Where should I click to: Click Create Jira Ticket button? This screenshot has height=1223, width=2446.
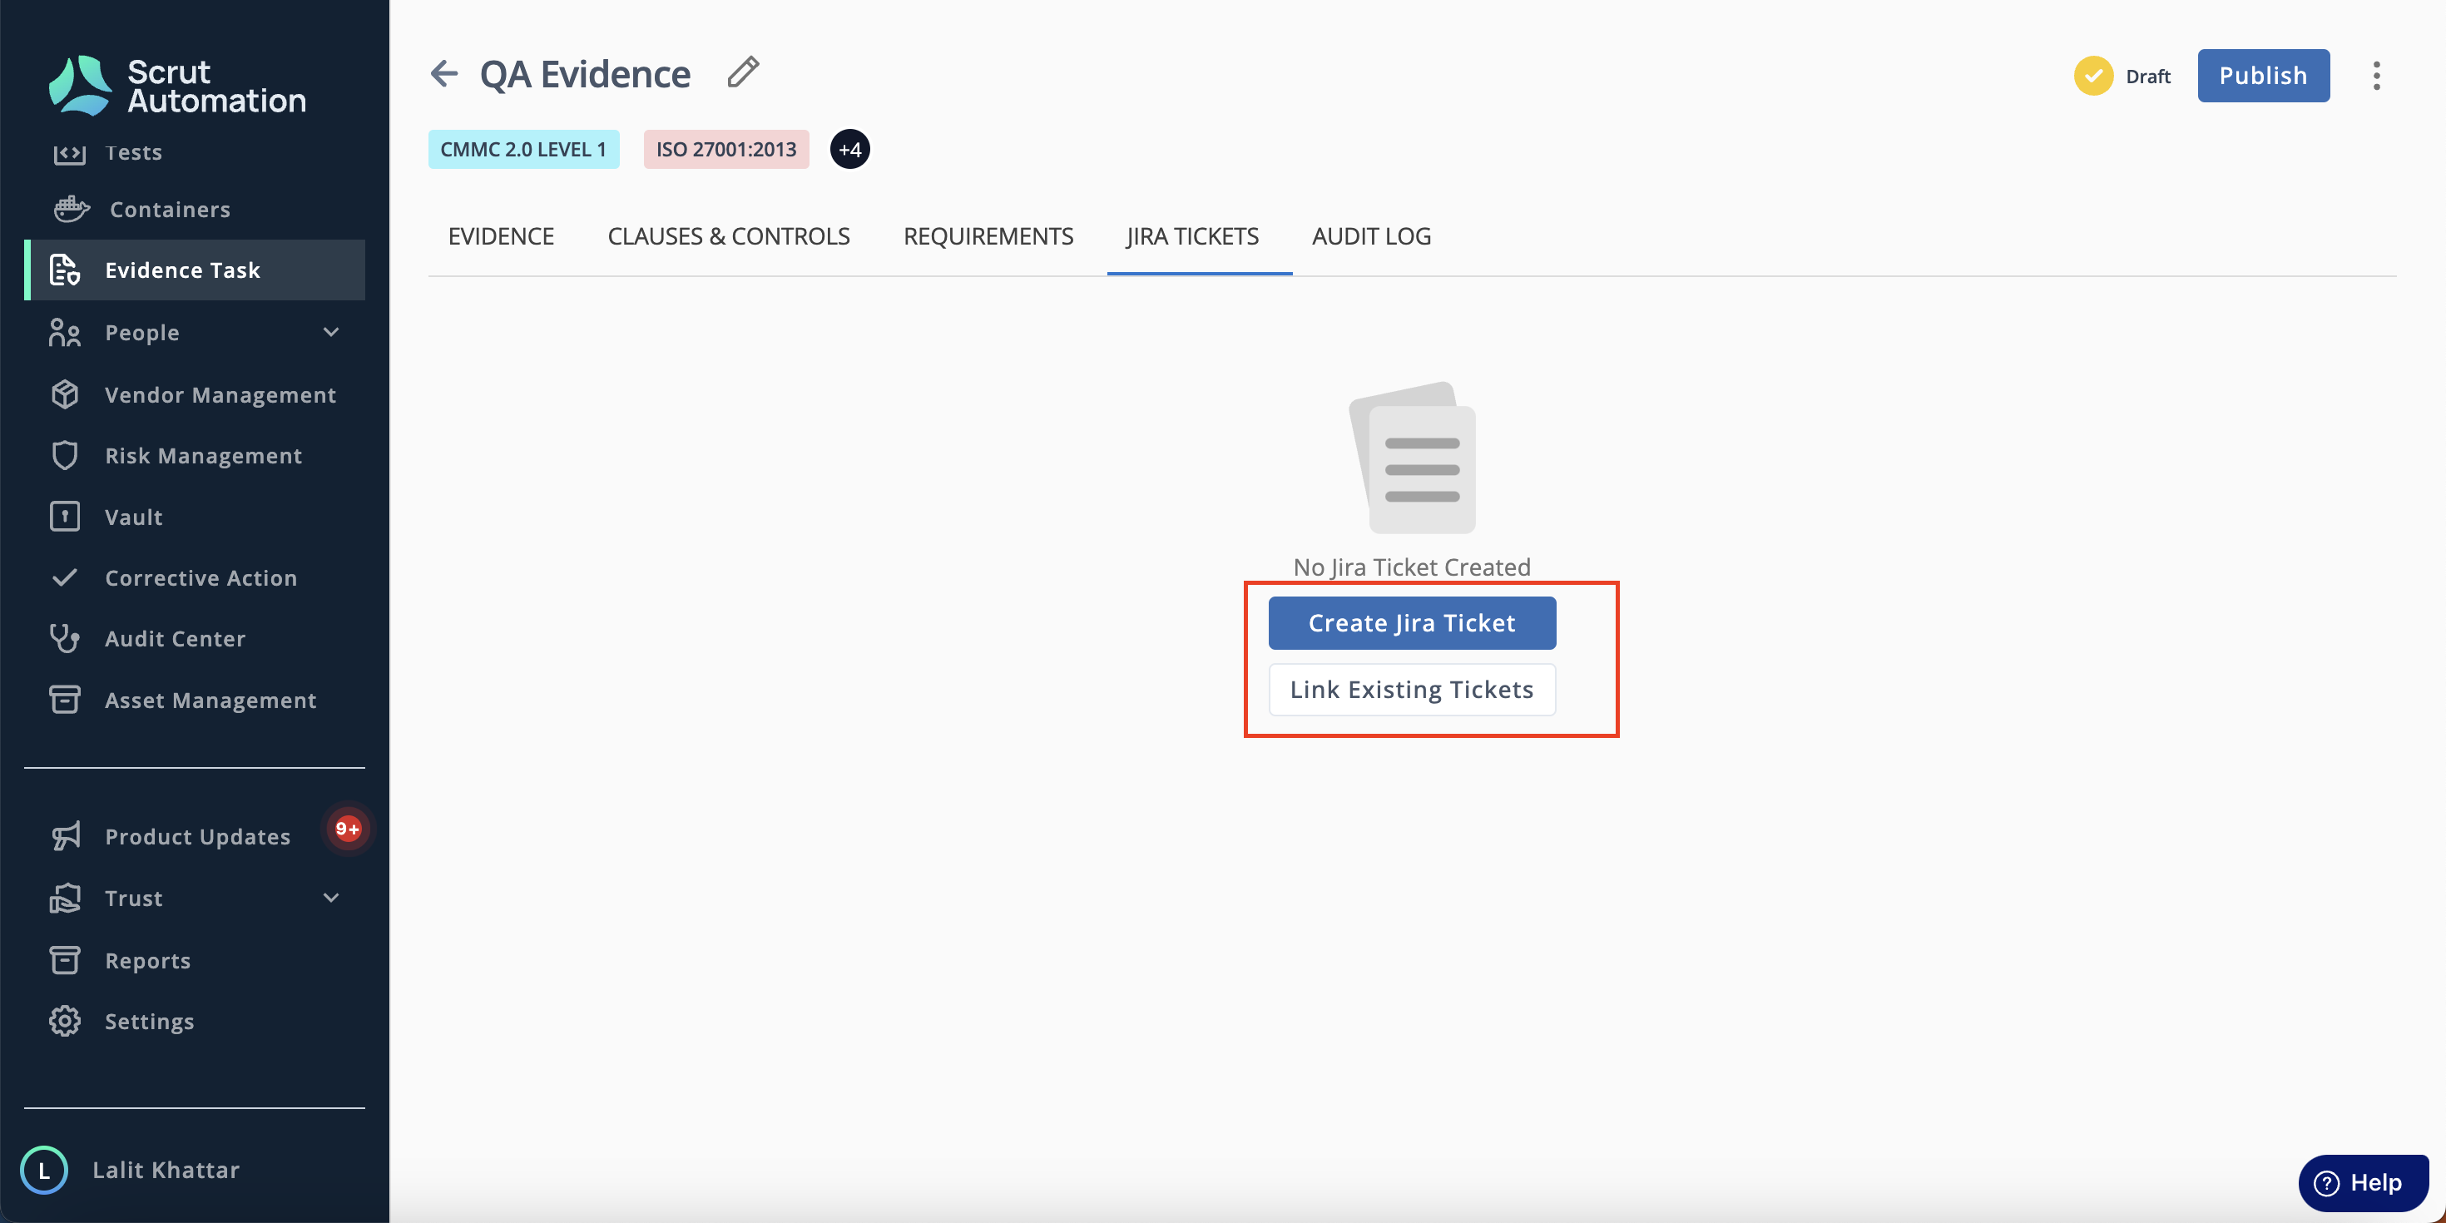click(1412, 623)
